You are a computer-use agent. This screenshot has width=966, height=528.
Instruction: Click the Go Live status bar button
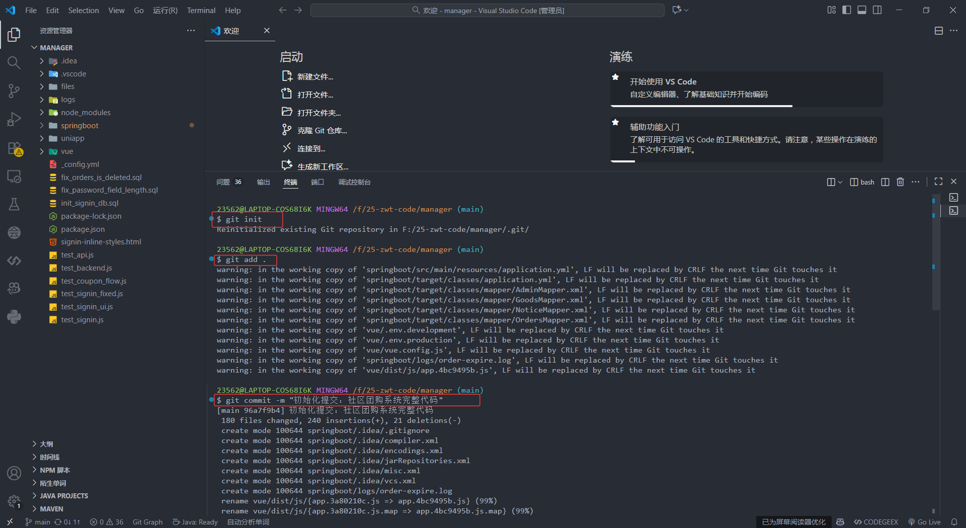pyautogui.click(x=924, y=522)
